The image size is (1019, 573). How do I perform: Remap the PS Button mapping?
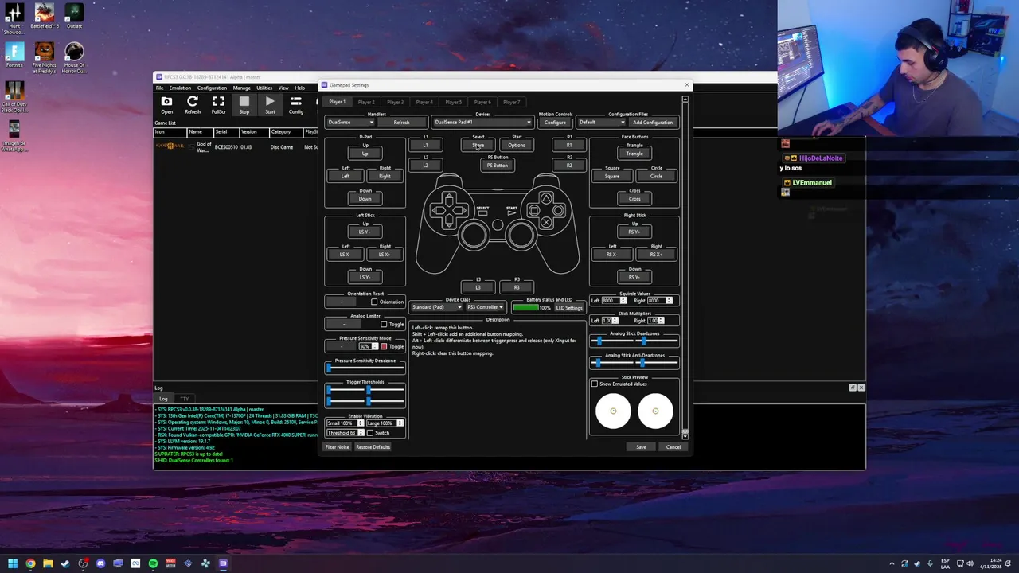tap(498, 165)
